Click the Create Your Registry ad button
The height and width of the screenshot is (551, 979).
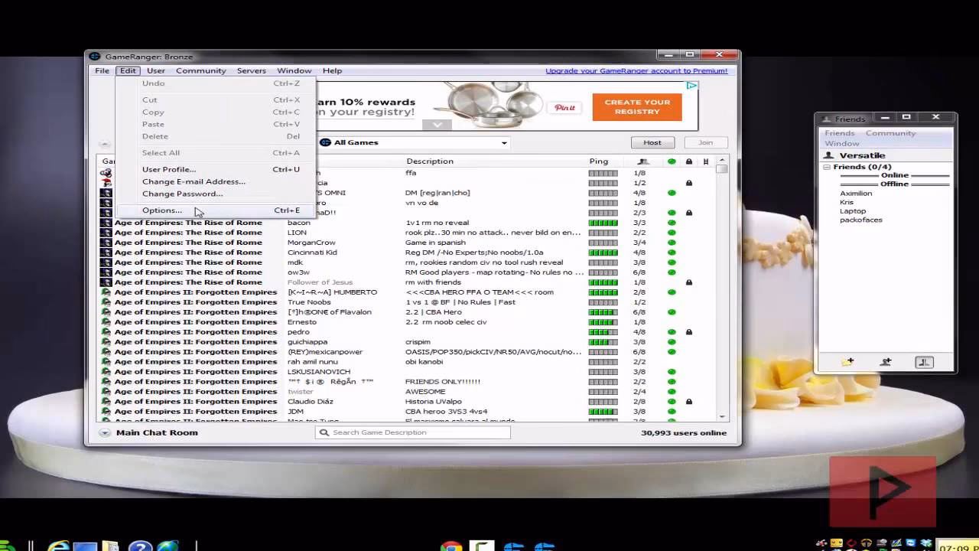(x=637, y=107)
